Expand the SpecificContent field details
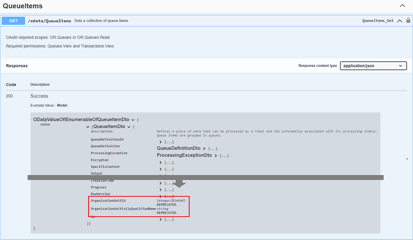This screenshot has height=240, width=413. 160,169
